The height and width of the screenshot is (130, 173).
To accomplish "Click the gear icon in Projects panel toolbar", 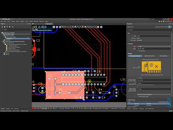I will pos(13,27).
